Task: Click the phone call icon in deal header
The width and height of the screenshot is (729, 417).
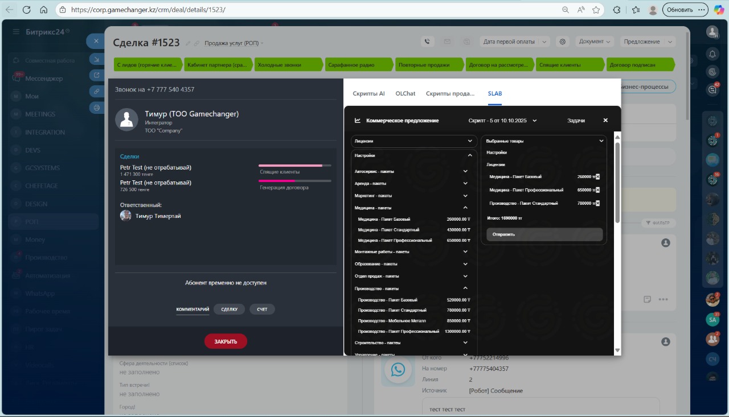Action: click(x=428, y=42)
